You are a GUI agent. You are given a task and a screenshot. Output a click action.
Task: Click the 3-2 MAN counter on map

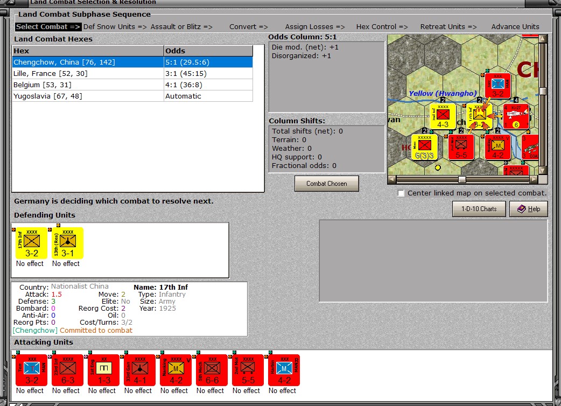point(497,86)
